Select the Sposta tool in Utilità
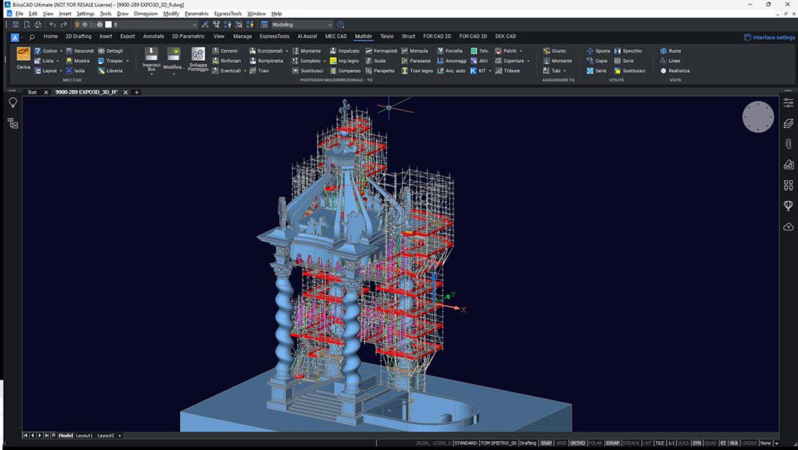Screen dimensions: 798x450 click(603, 50)
